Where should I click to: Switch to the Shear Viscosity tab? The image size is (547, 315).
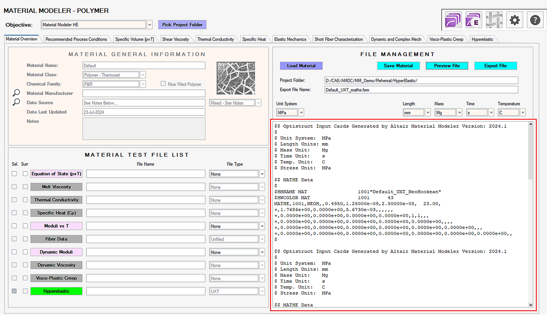(x=175, y=39)
